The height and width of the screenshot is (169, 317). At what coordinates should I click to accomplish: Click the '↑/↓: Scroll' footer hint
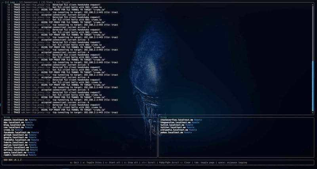pyautogui.click(x=149, y=162)
